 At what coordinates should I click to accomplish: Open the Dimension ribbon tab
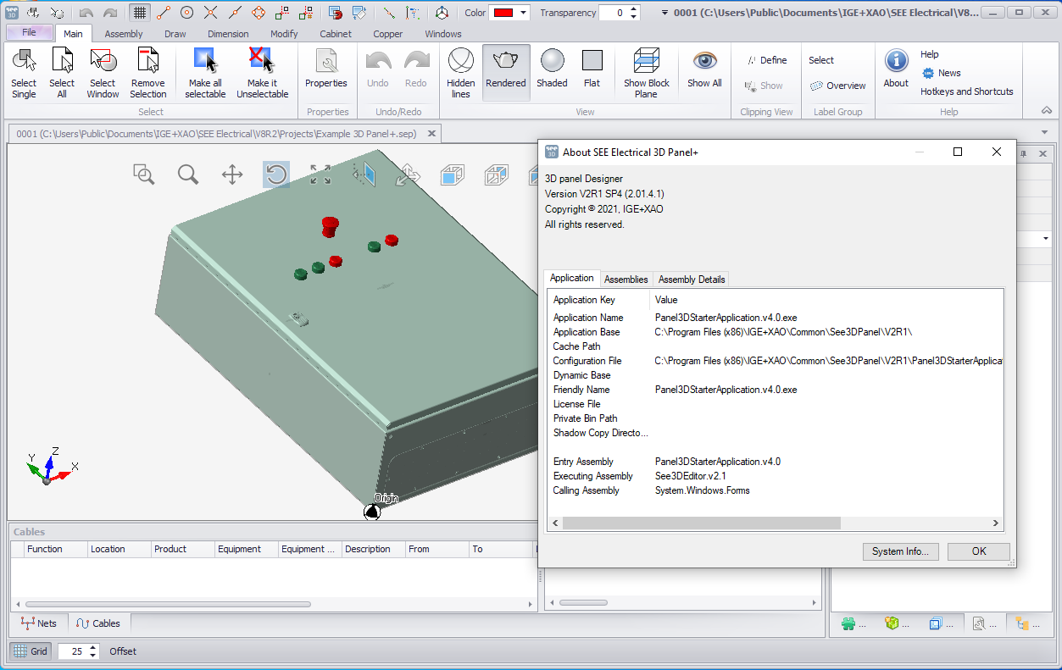(x=229, y=34)
